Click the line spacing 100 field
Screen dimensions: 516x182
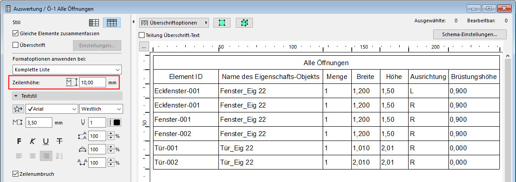pyautogui.click(x=97, y=136)
